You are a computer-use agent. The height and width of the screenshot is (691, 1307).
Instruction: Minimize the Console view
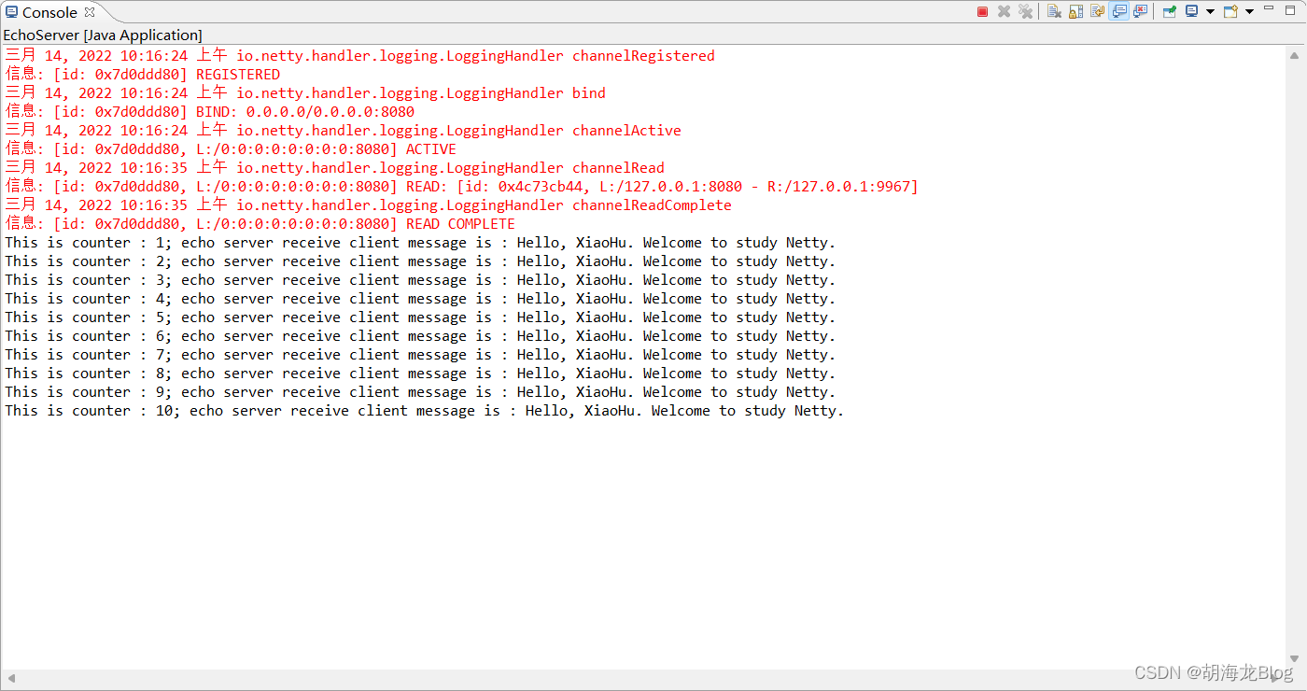(x=1269, y=7)
